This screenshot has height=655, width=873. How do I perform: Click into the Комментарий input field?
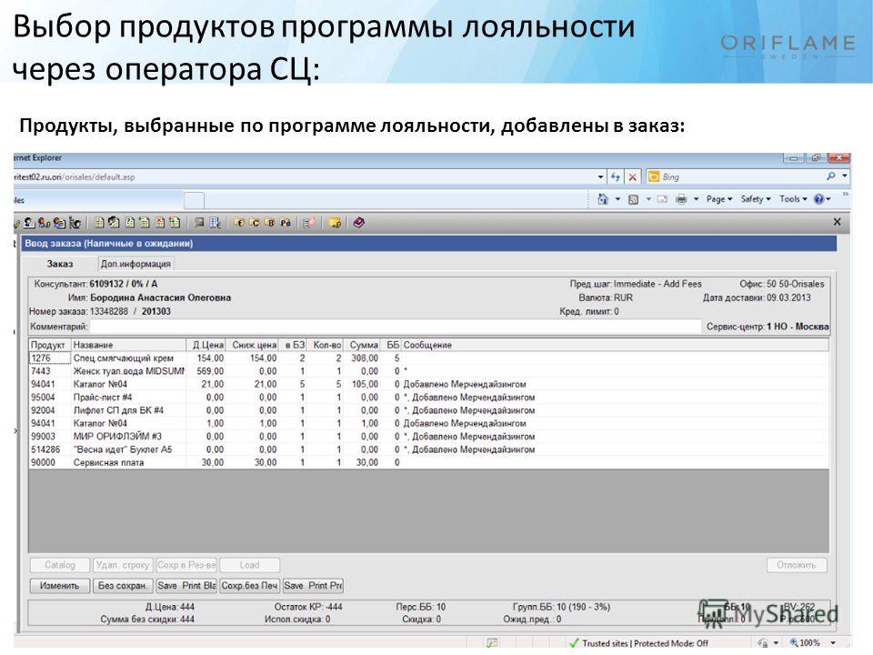[396, 327]
